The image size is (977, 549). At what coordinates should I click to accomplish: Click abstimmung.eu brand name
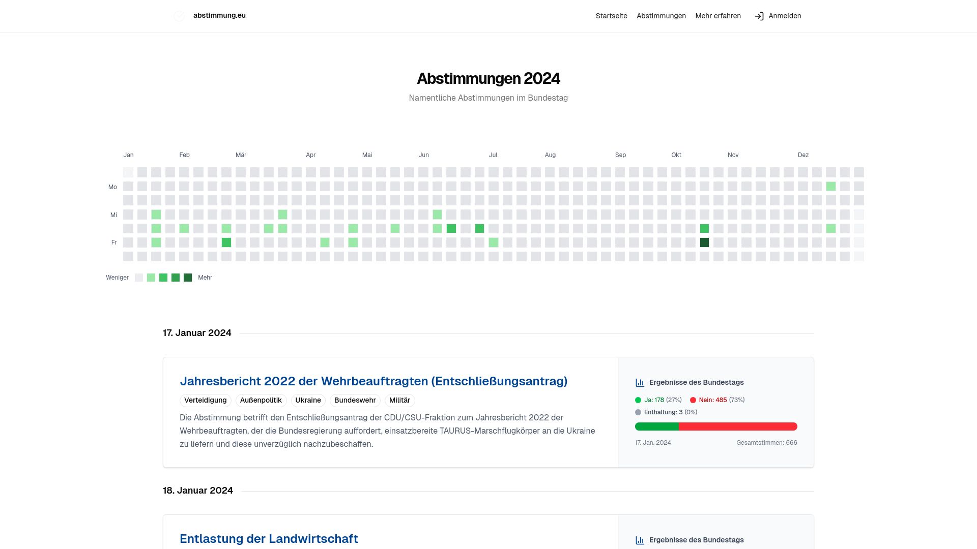(x=219, y=16)
